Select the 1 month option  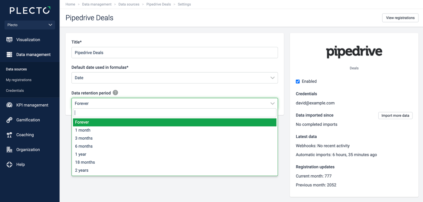(83, 130)
